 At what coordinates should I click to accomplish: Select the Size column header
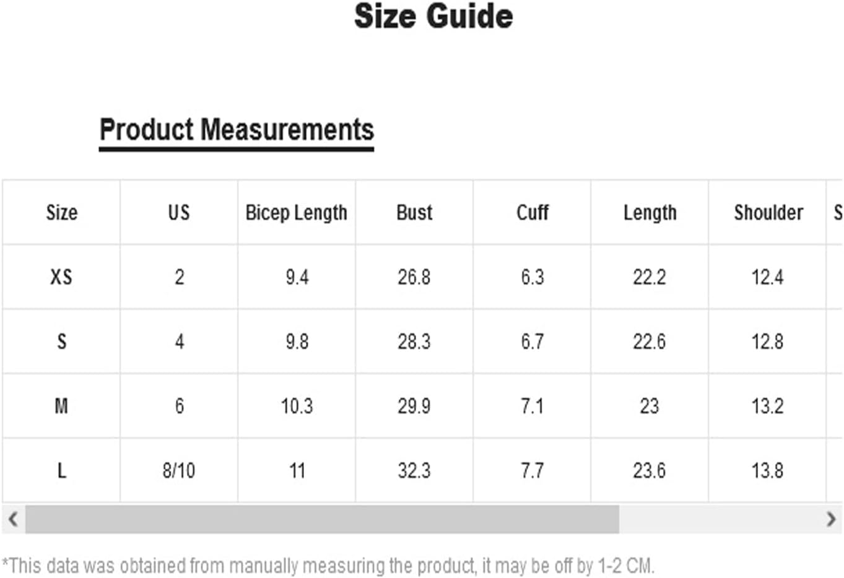click(61, 213)
